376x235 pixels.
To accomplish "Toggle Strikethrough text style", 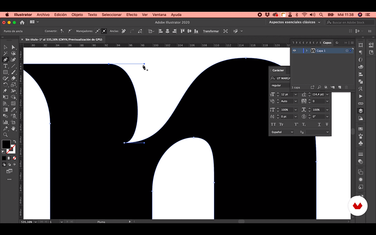I will [x=327, y=124].
